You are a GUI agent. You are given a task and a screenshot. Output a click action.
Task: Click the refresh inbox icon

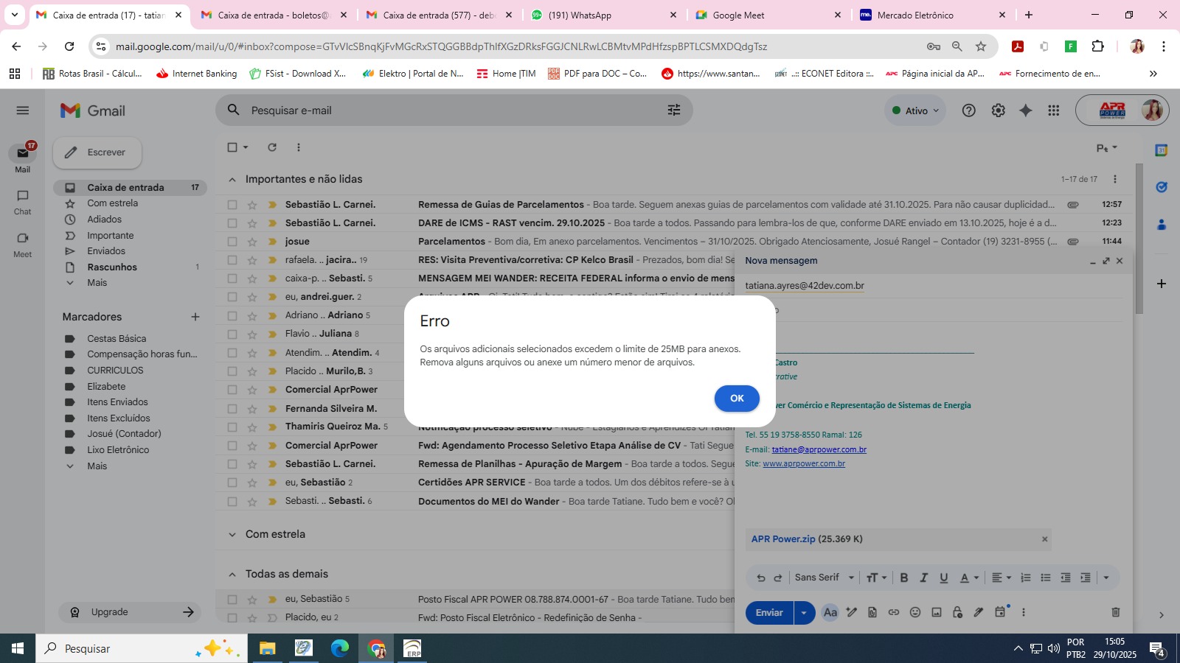[x=272, y=147]
